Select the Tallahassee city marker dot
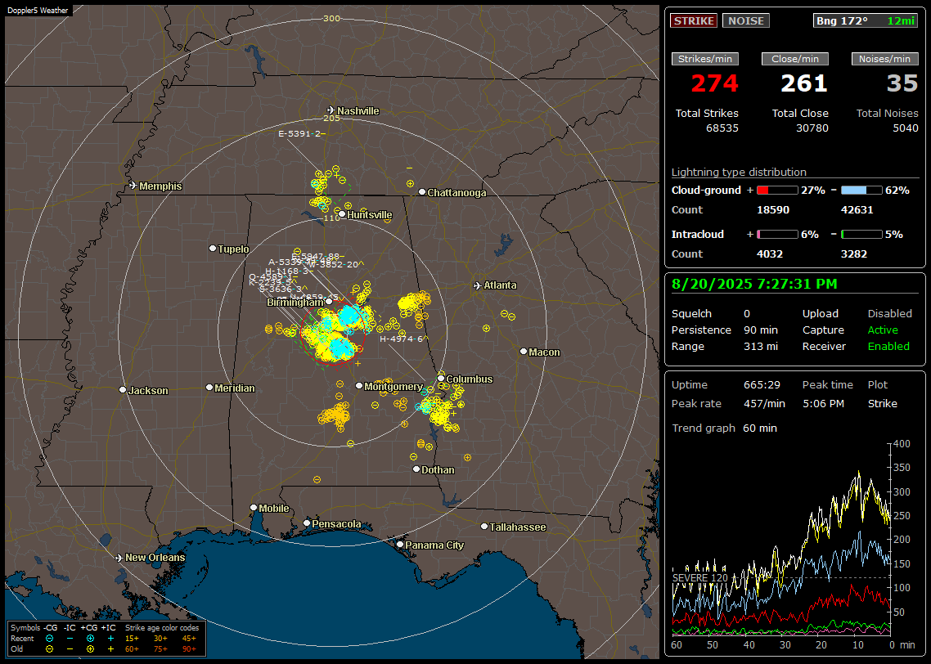931x664 pixels. coord(484,527)
